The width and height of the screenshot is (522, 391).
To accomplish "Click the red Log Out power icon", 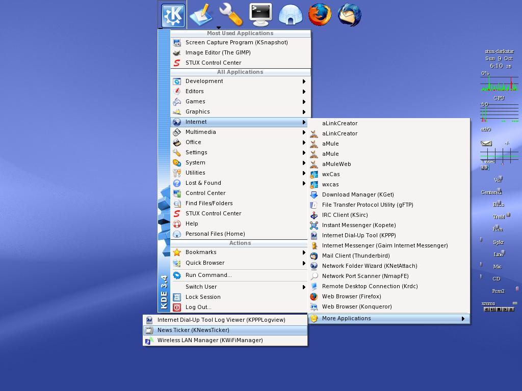I will coord(177,307).
